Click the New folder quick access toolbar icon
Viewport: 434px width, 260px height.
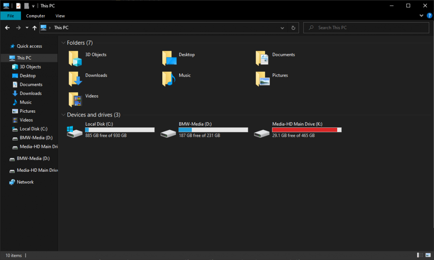tap(26, 6)
